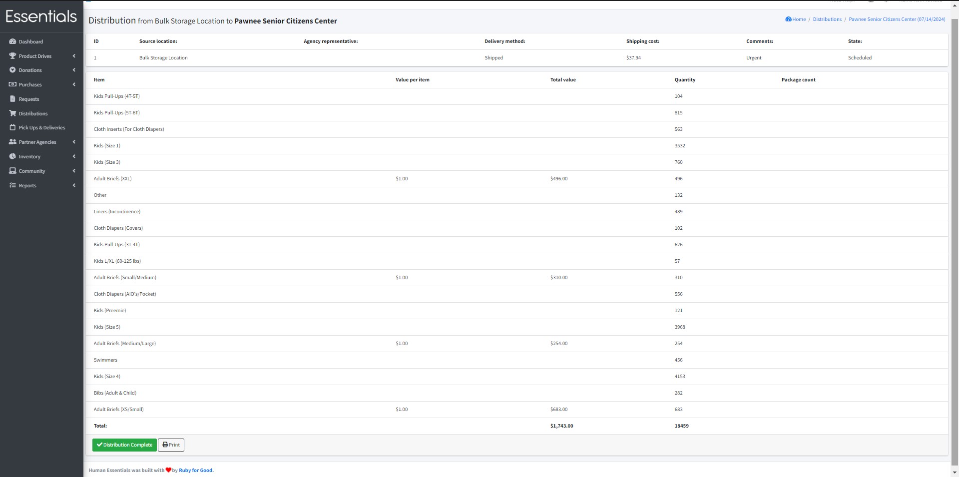Expand the Inventory submenu chevron
The width and height of the screenshot is (959, 477).
[74, 156]
